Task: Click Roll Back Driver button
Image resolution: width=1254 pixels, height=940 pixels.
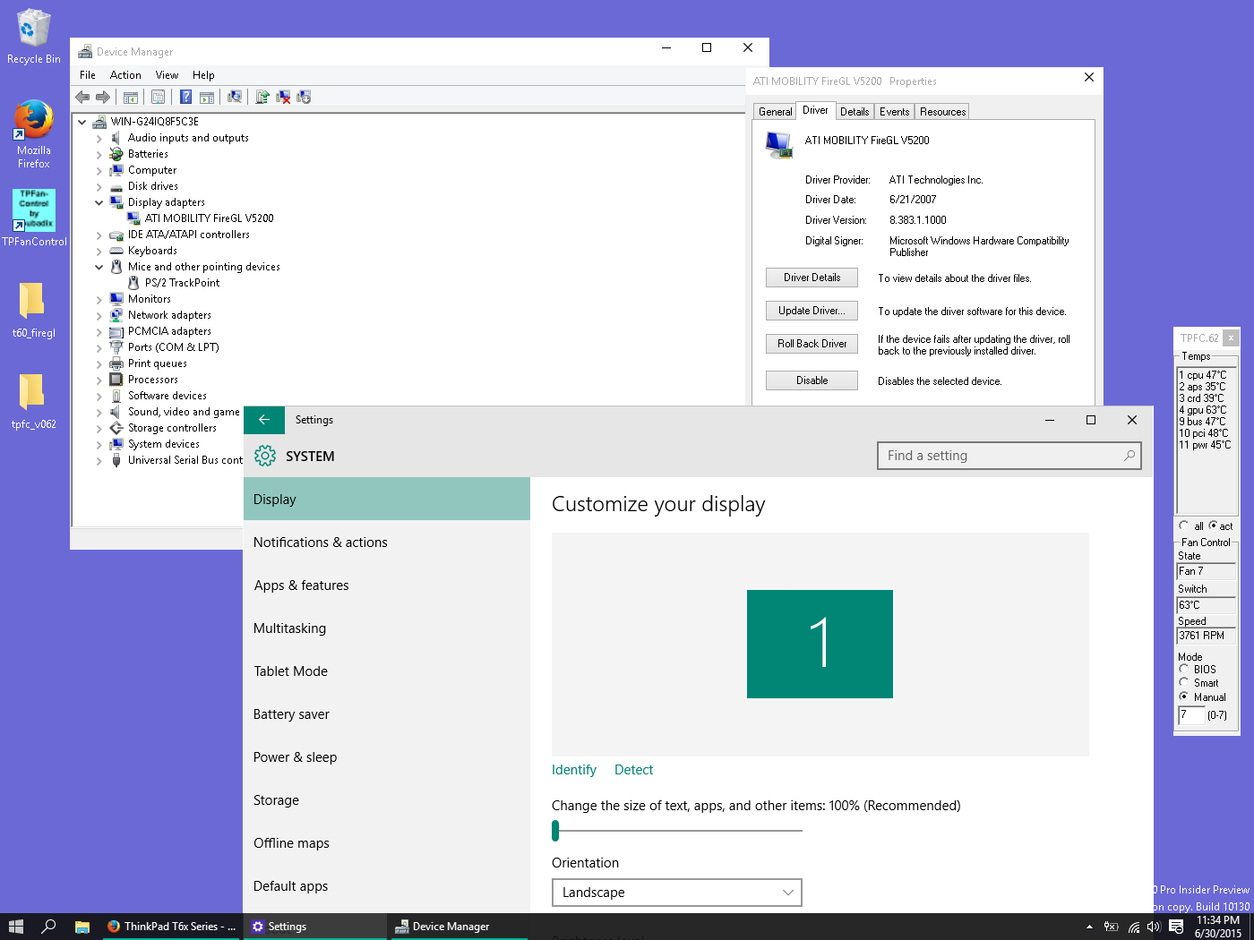Action: pos(812,344)
